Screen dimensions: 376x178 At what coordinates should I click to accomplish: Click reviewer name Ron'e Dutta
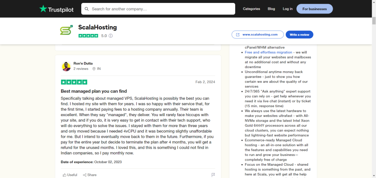[83, 63]
